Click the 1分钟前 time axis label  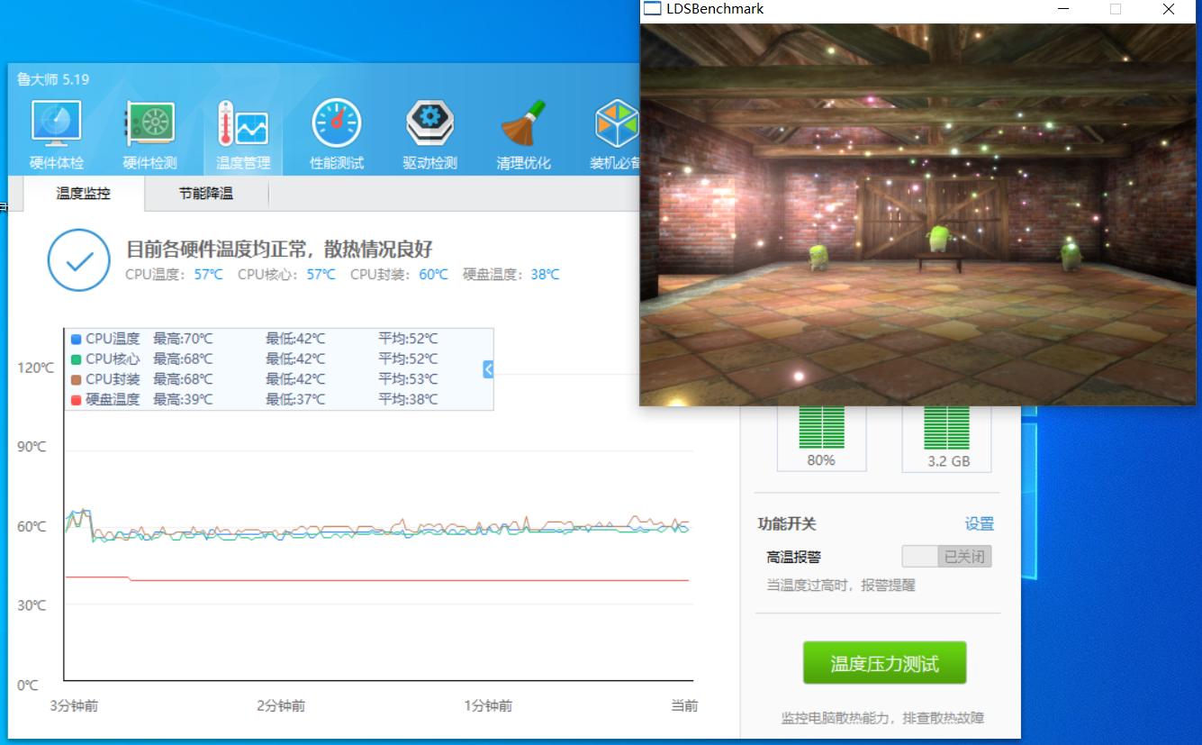[488, 706]
